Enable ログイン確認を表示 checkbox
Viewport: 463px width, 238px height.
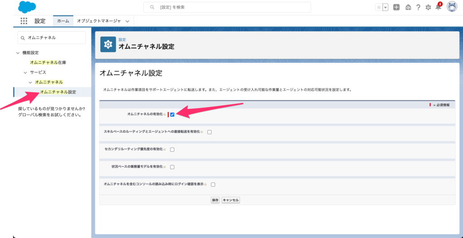pos(213,185)
